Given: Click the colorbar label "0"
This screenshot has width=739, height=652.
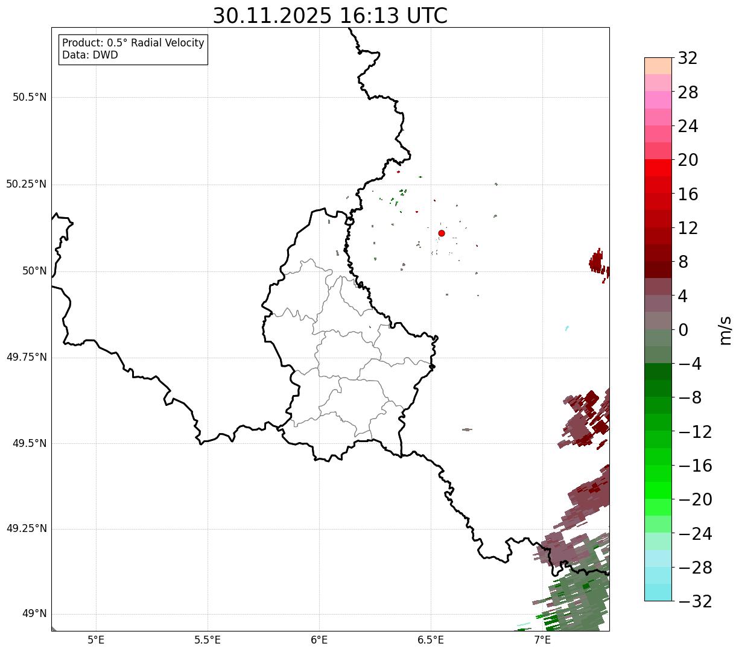Looking at the screenshot, I should pos(683,330).
